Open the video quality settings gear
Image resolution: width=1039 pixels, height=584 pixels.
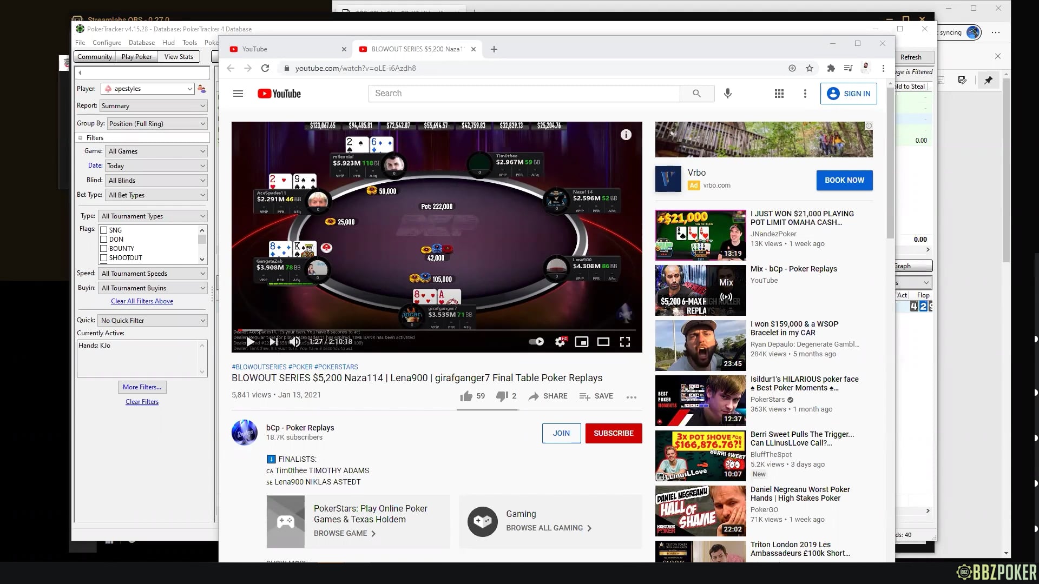pyautogui.click(x=560, y=342)
